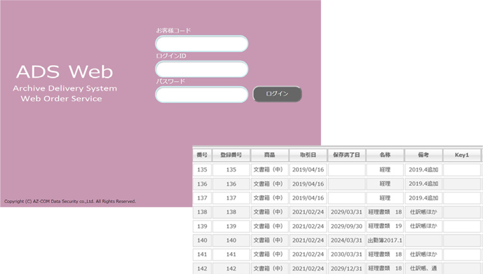Select the 2029/03/31 expiry date cell
Image resolution: width=483 pixels, height=274 pixels.
click(x=346, y=213)
